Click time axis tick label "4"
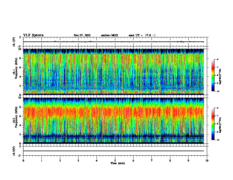The width and height of the screenshot is (233, 180). coord(97,161)
